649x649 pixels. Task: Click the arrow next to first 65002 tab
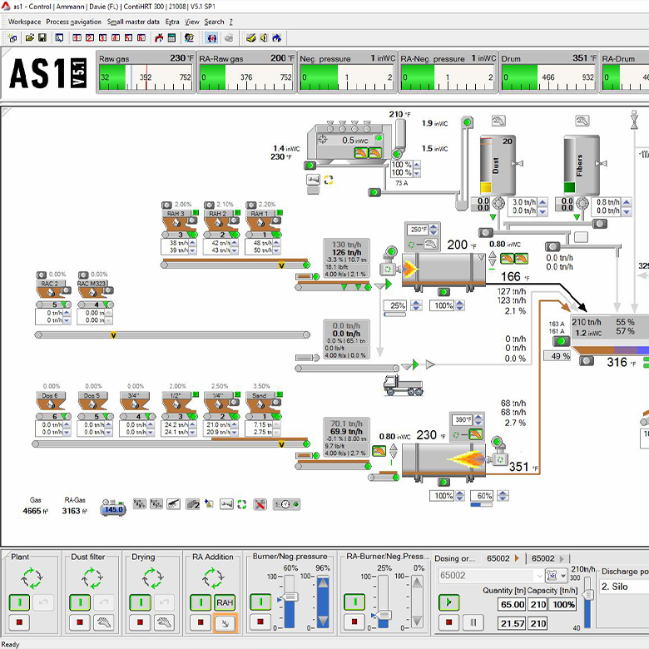[517, 558]
